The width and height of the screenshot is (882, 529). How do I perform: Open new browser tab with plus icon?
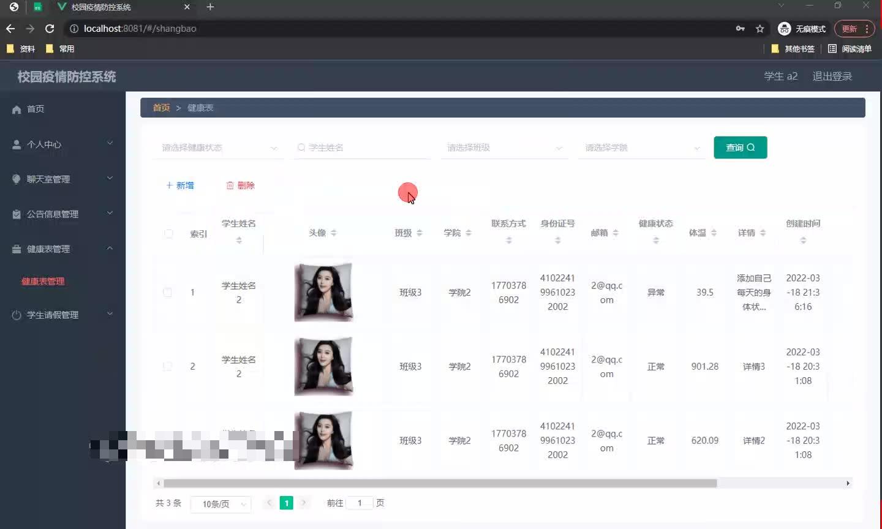tap(210, 7)
